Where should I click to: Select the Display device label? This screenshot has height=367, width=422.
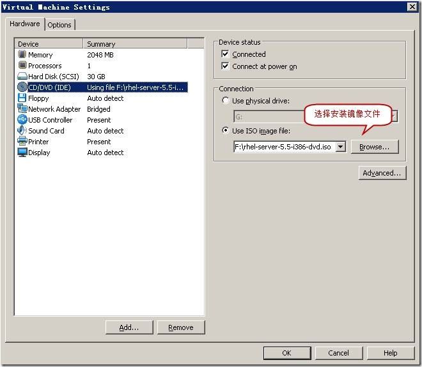(x=39, y=153)
